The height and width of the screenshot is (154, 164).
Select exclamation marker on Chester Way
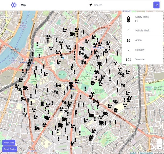(x=84, y=32)
